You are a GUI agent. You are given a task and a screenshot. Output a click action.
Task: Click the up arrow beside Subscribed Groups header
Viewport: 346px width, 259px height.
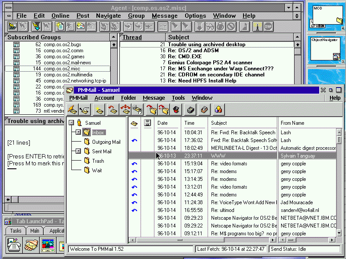point(113,37)
